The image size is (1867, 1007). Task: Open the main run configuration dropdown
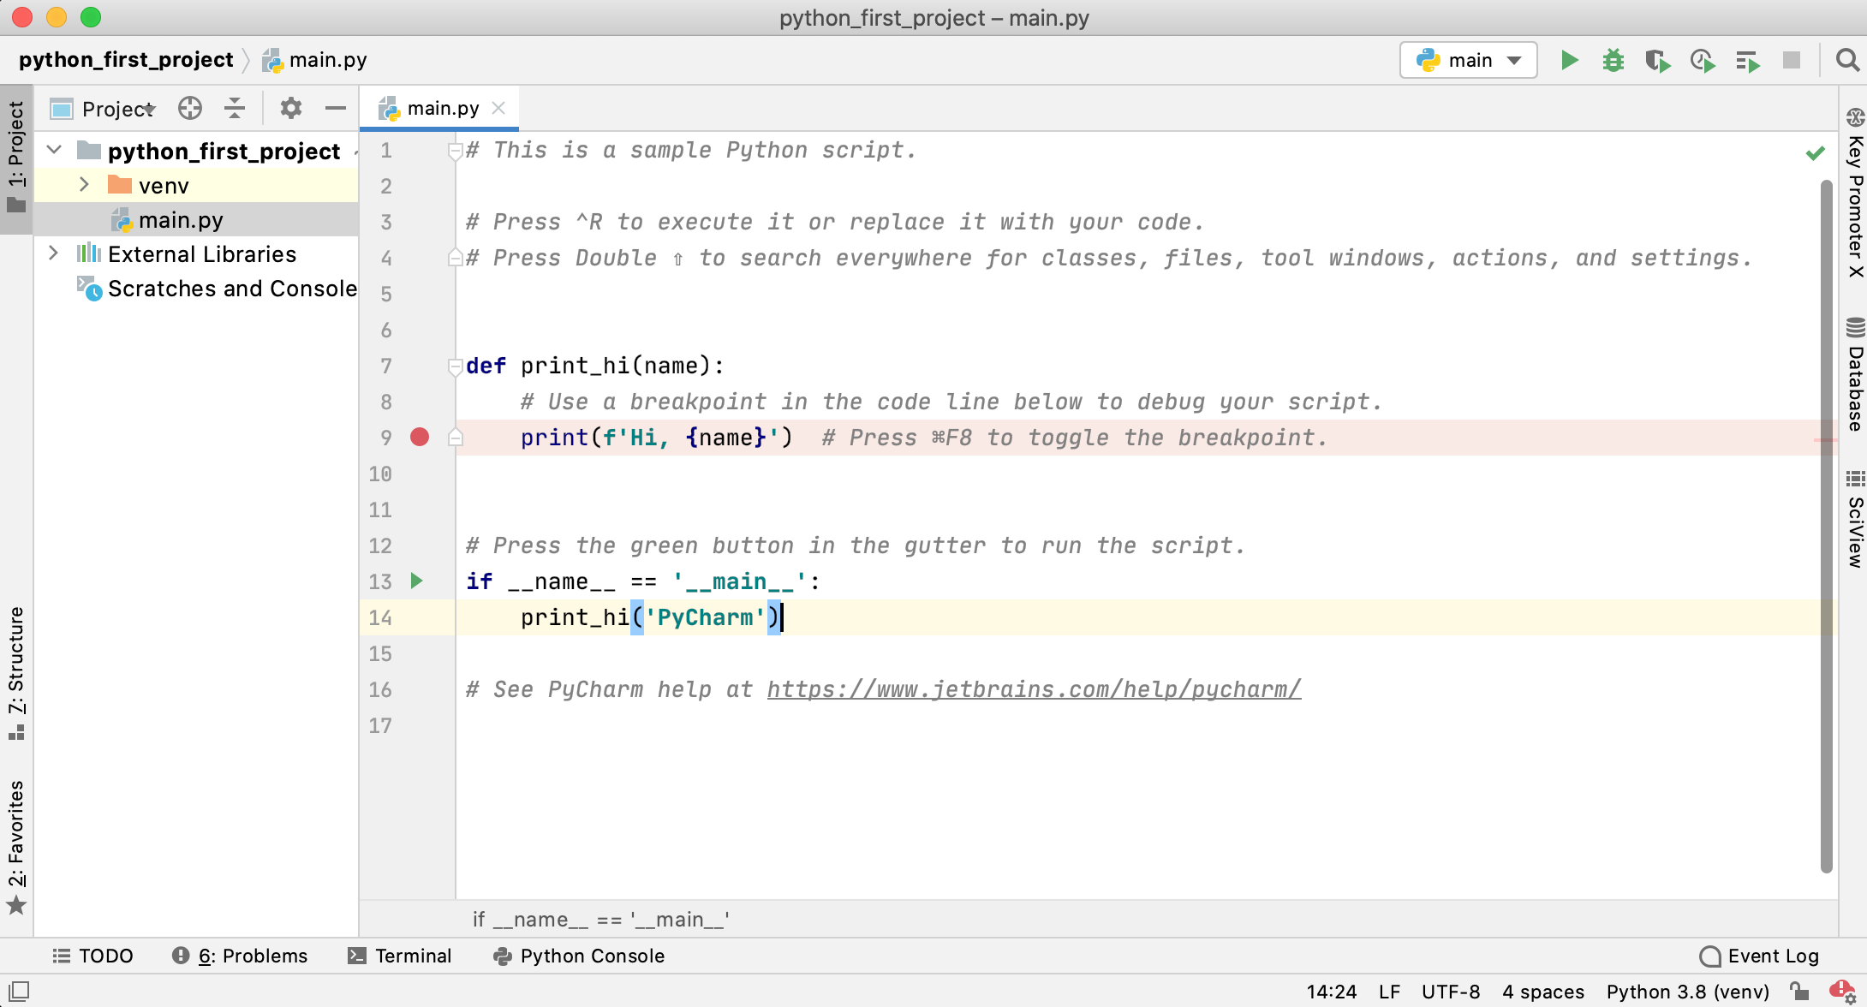coord(1468,60)
